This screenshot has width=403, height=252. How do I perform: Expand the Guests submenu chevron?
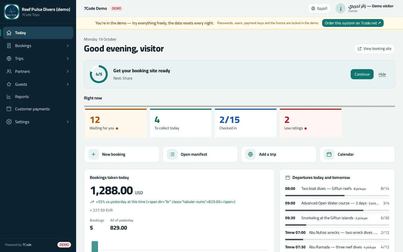tap(68, 84)
